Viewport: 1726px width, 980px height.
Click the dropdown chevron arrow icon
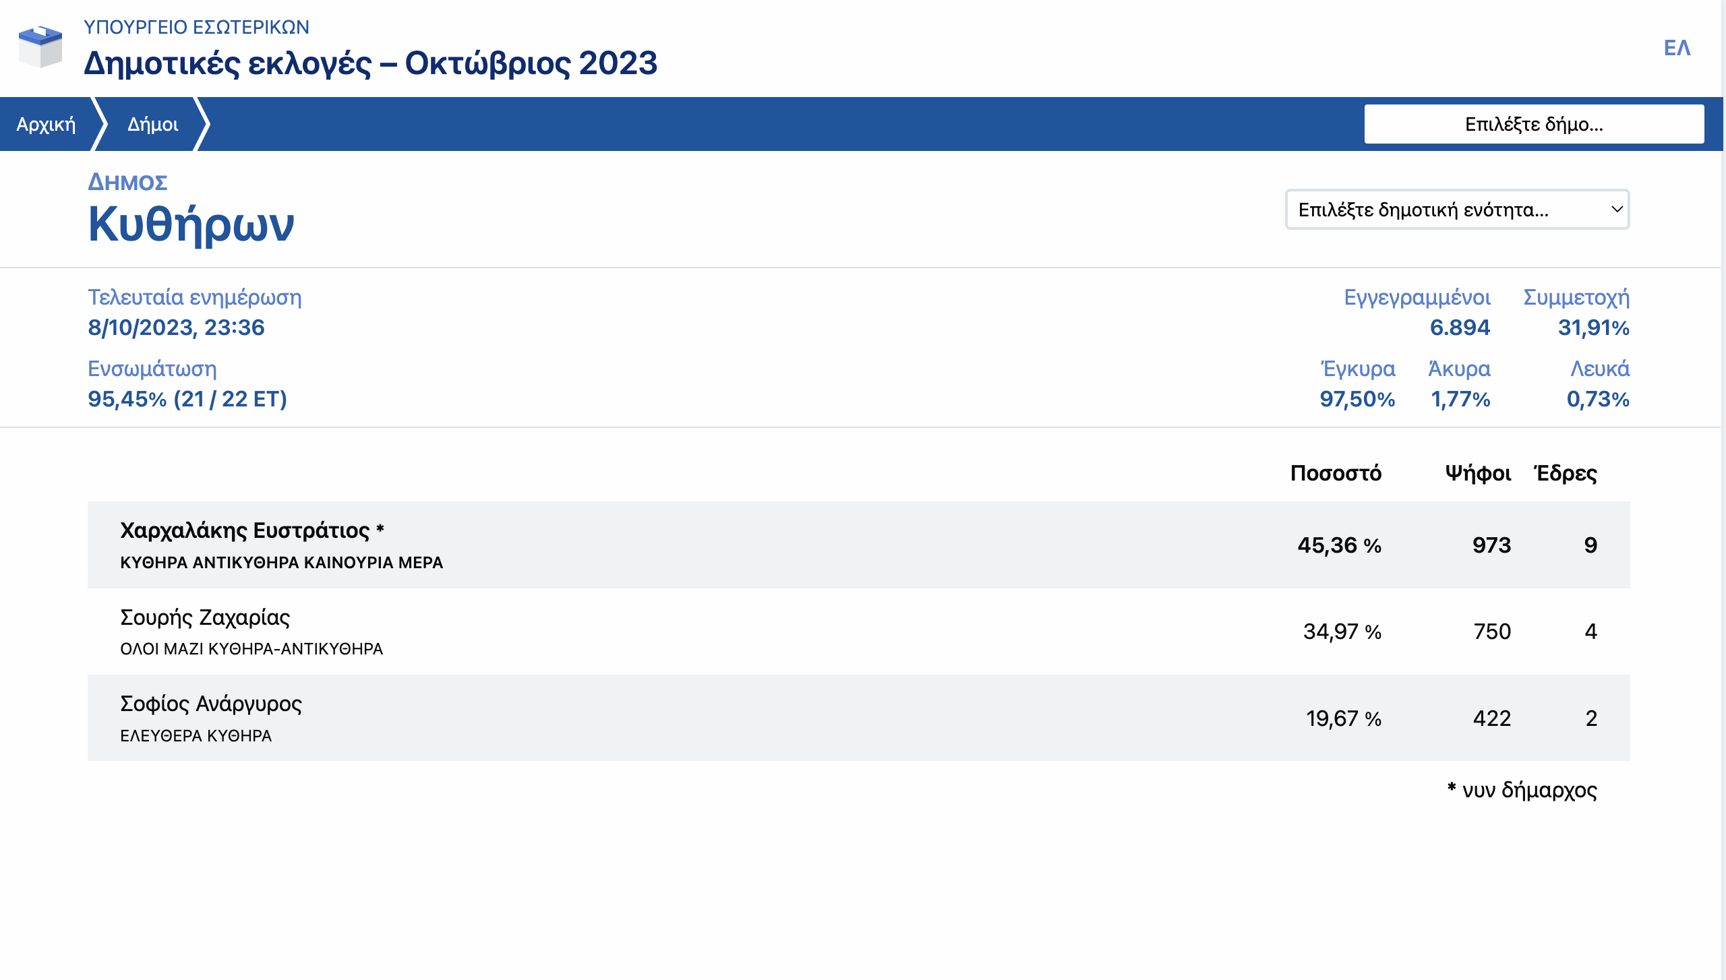point(1616,210)
